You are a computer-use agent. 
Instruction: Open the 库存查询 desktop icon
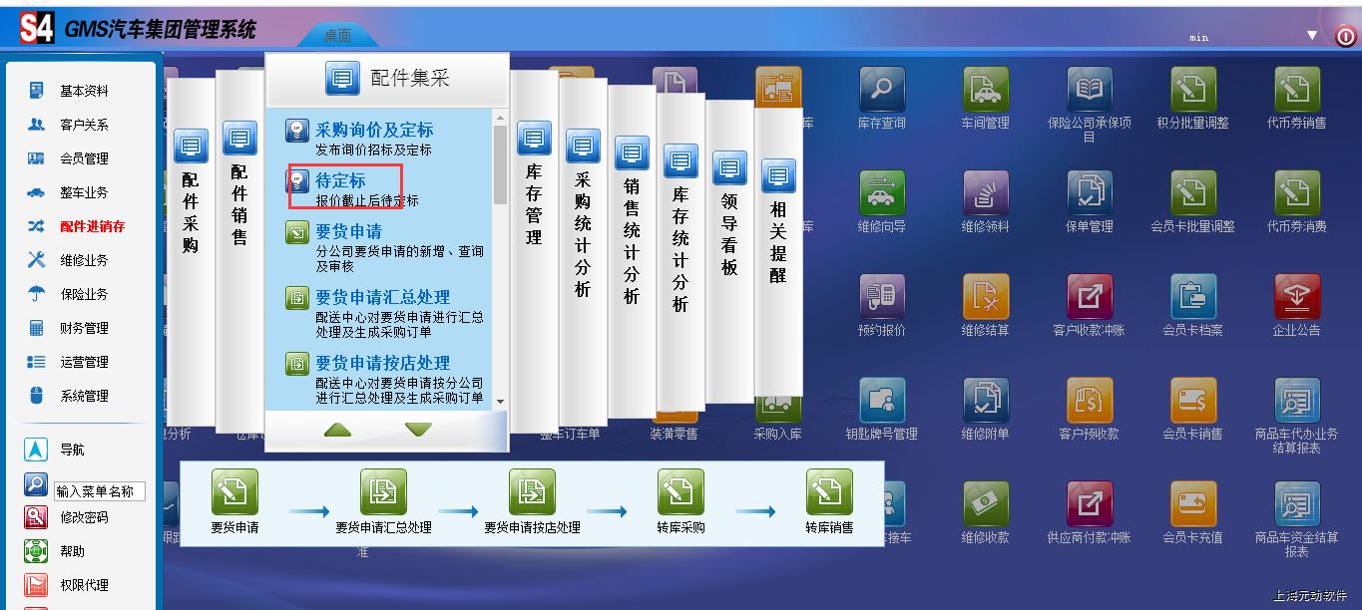coord(881,91)
